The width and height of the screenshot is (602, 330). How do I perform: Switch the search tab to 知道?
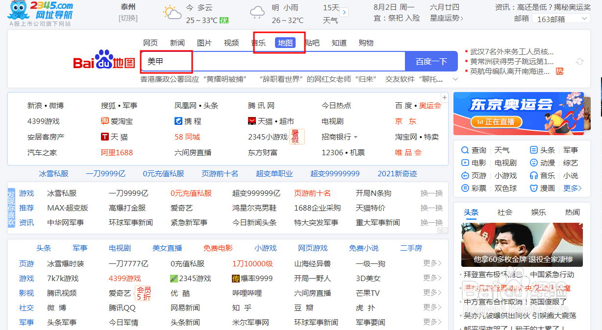339,43
